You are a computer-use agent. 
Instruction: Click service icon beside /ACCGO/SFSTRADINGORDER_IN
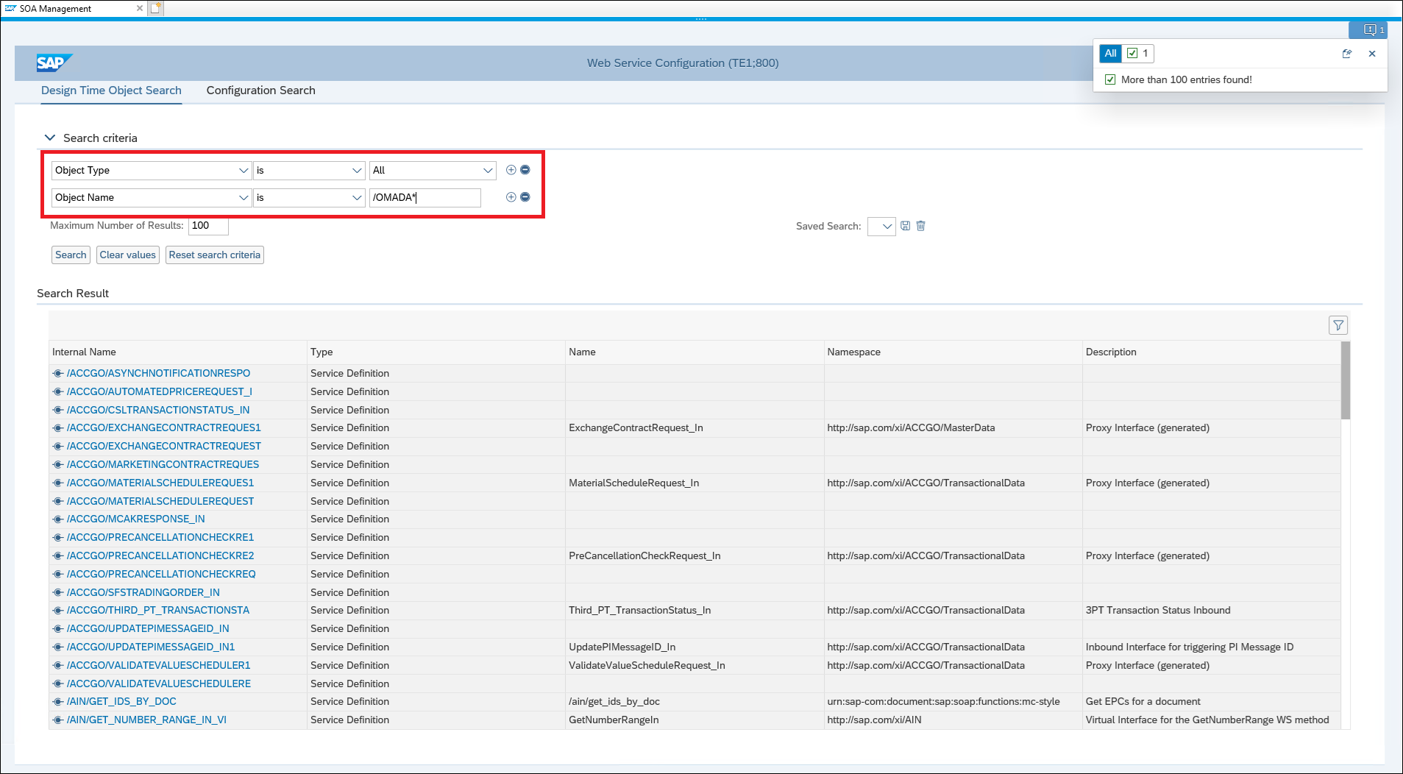tap(57, 592)
